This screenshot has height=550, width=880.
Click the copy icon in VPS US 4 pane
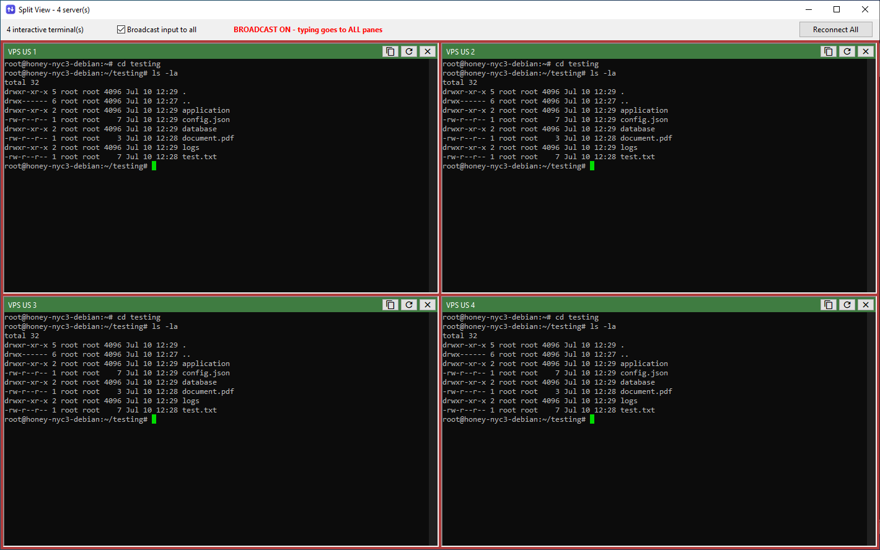pos(829,305)
